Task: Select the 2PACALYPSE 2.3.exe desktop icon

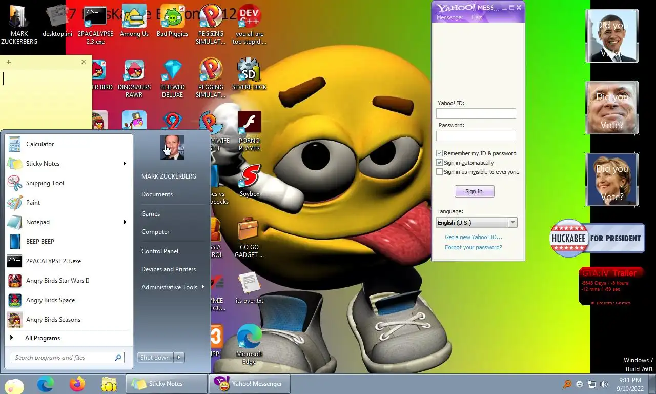Action: (95, 25)
